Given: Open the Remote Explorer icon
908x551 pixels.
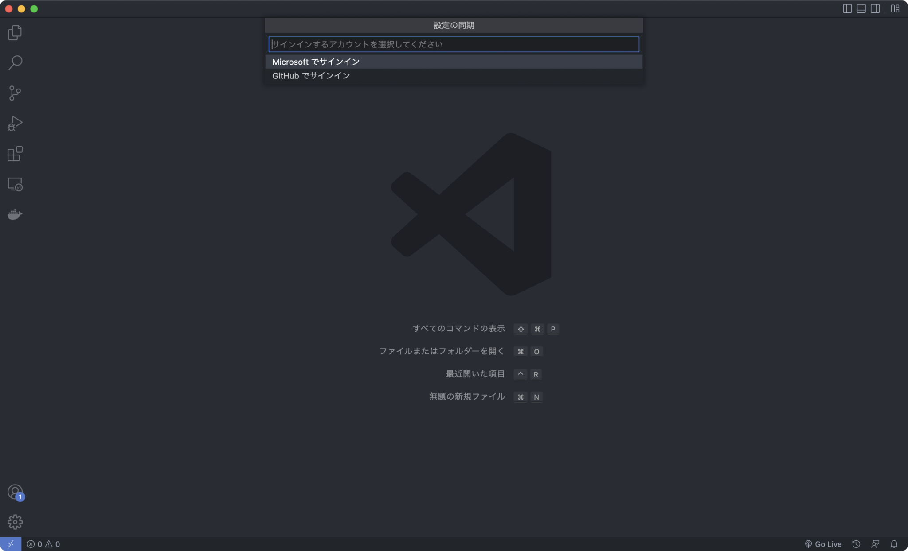Looking at the screenshot, I should pyautogui.click(x=15, y=184).
